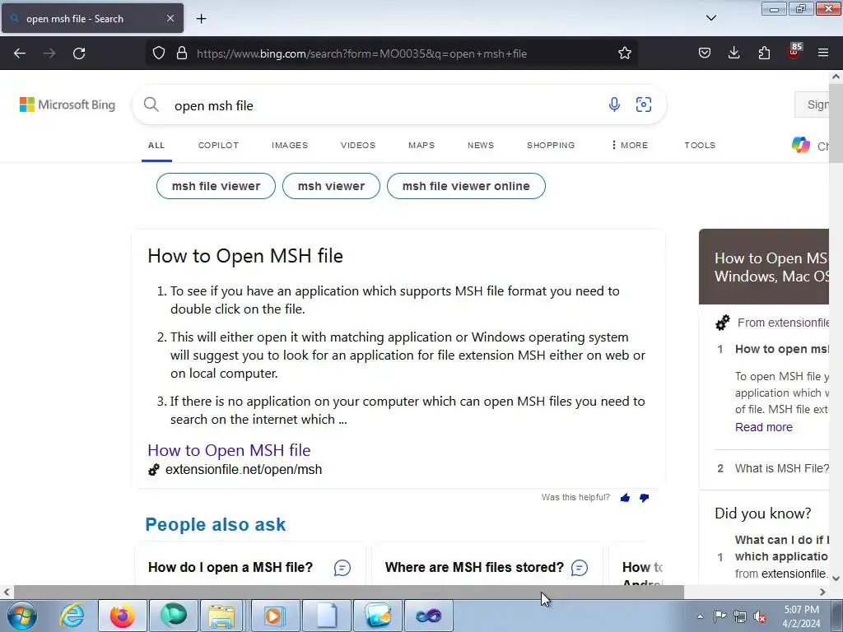The image size is (843, 632).
Task: Mark the answer helpful with thumbs up
Action: point(625,498)
